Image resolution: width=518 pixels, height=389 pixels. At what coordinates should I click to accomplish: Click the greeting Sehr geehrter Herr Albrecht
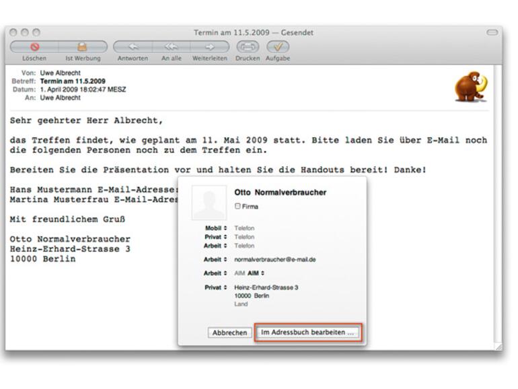pos(86,120)
